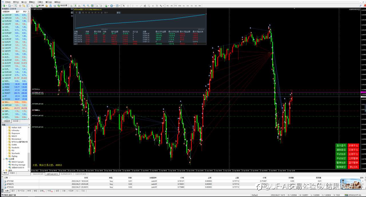Viewport: 366px width, 197px height.
Task: Open the periodicity clock dropdown
Action: 112,5
